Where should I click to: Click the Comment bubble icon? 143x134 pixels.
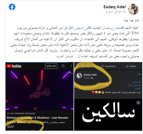coord(102,66)
